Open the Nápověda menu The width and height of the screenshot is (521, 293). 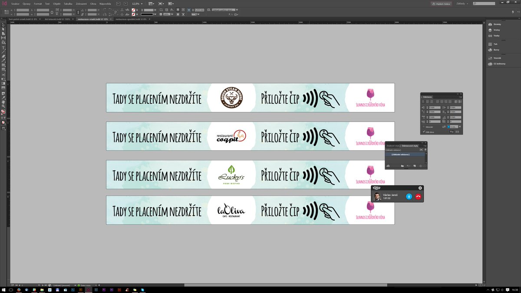(x=105, y=3)
